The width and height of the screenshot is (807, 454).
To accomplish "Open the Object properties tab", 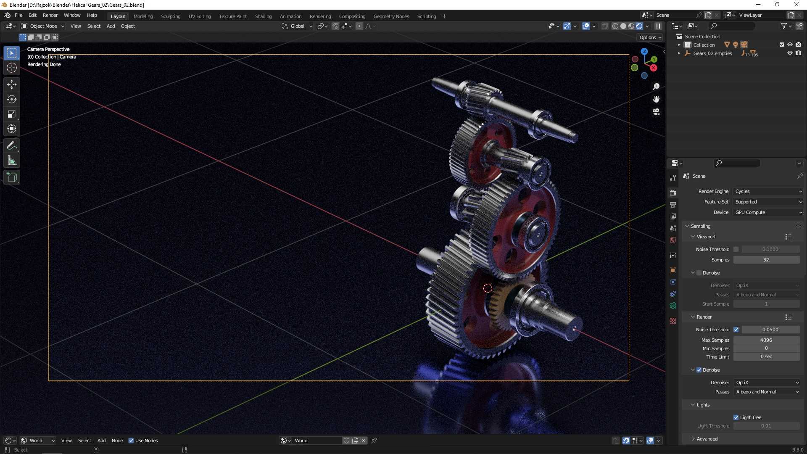I will tap(673, 270).
